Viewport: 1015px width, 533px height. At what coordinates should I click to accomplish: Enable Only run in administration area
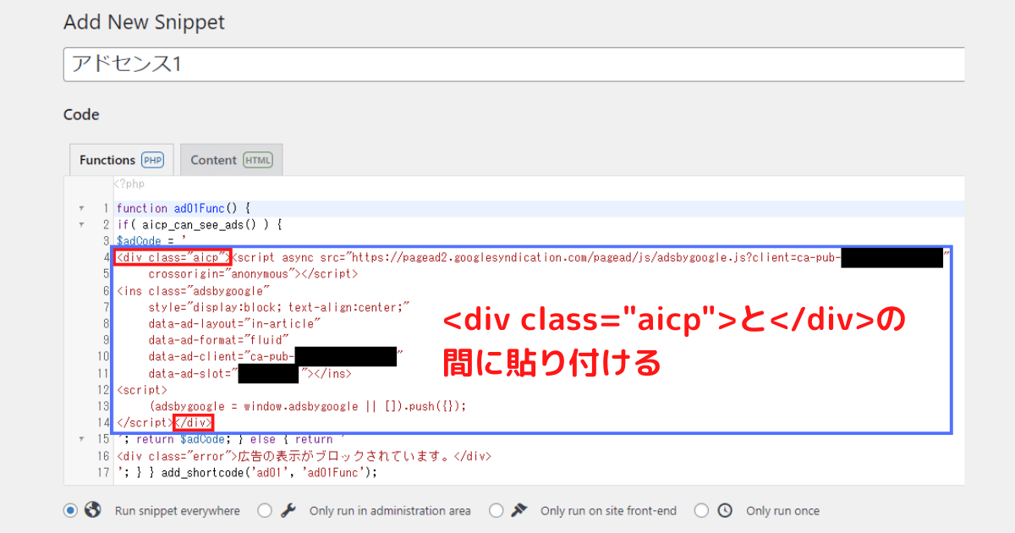coord(265,510)
